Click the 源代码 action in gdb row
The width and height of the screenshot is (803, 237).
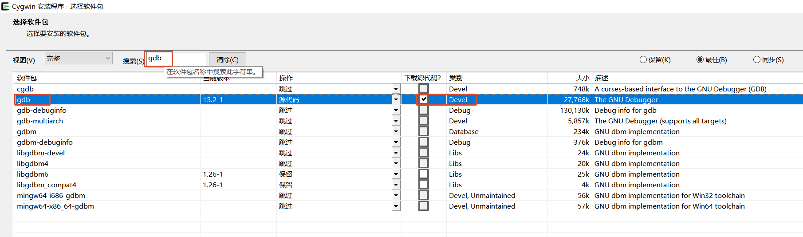click(x=289, y=99)
